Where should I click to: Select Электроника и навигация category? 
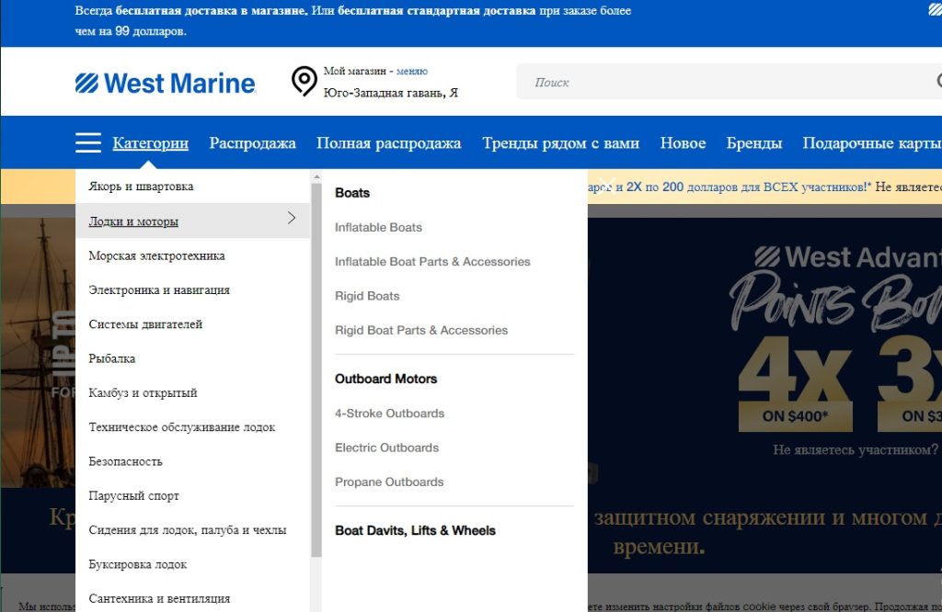click(158, 289)
